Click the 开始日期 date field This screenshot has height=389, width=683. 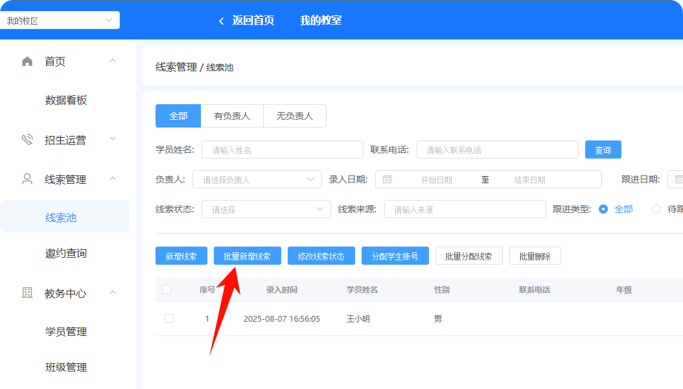pyautogui.click(x=437, y=180)
